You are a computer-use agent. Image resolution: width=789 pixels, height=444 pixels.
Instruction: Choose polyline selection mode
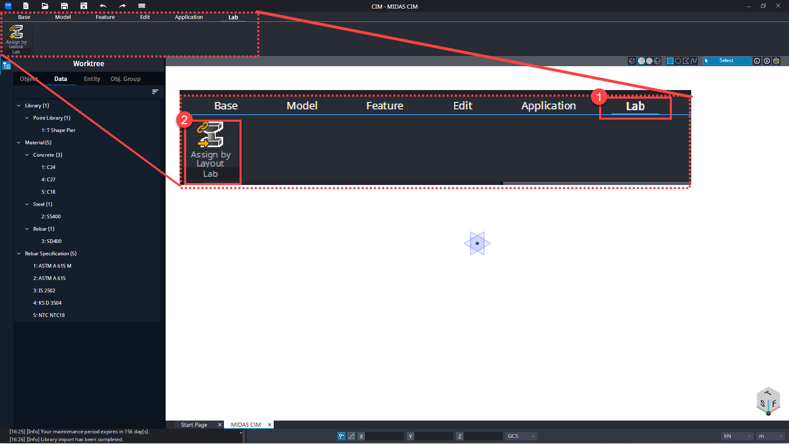(x=694, y=61)
